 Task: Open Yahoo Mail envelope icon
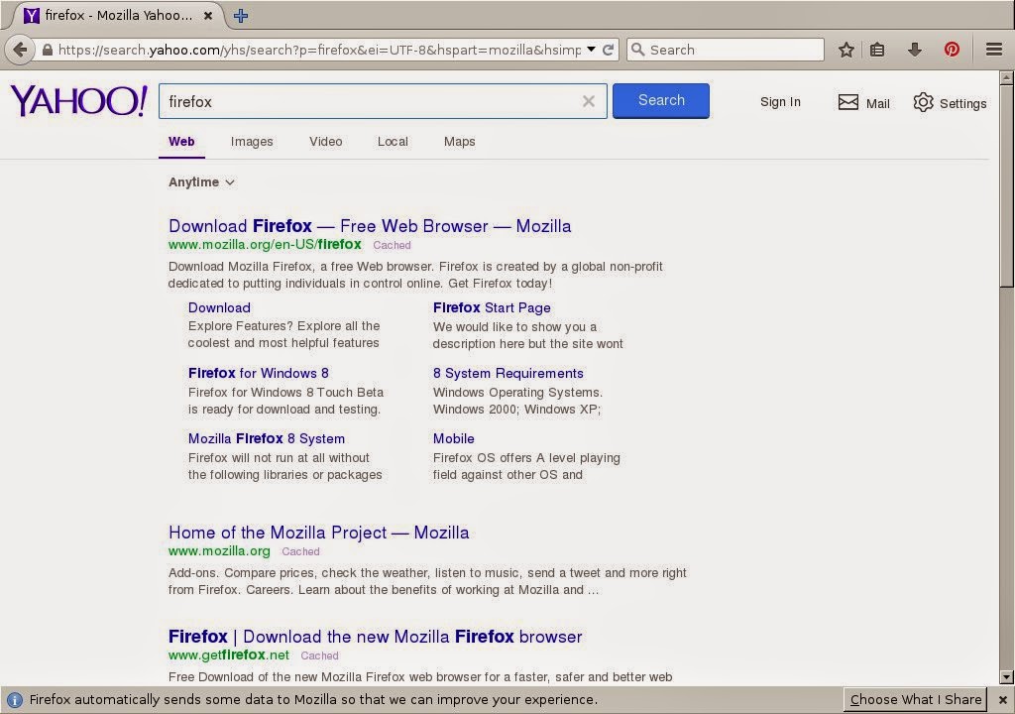point(848,102)
